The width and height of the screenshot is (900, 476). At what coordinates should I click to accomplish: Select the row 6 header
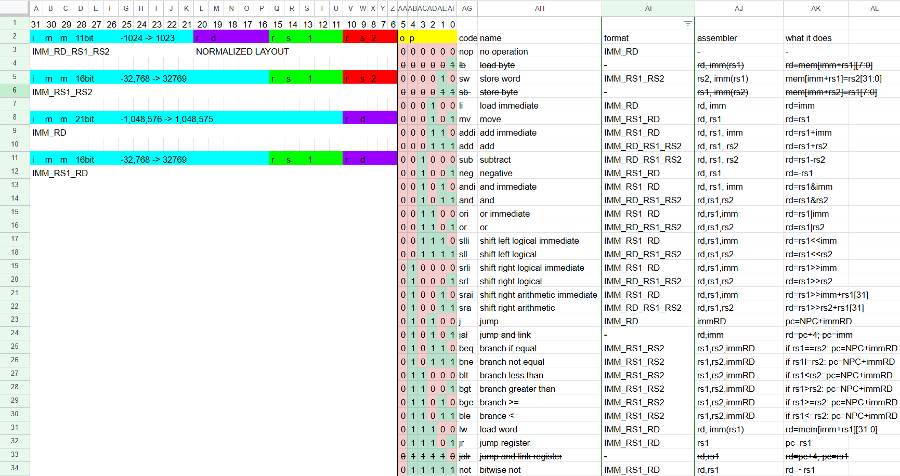[x=15, y=90]
